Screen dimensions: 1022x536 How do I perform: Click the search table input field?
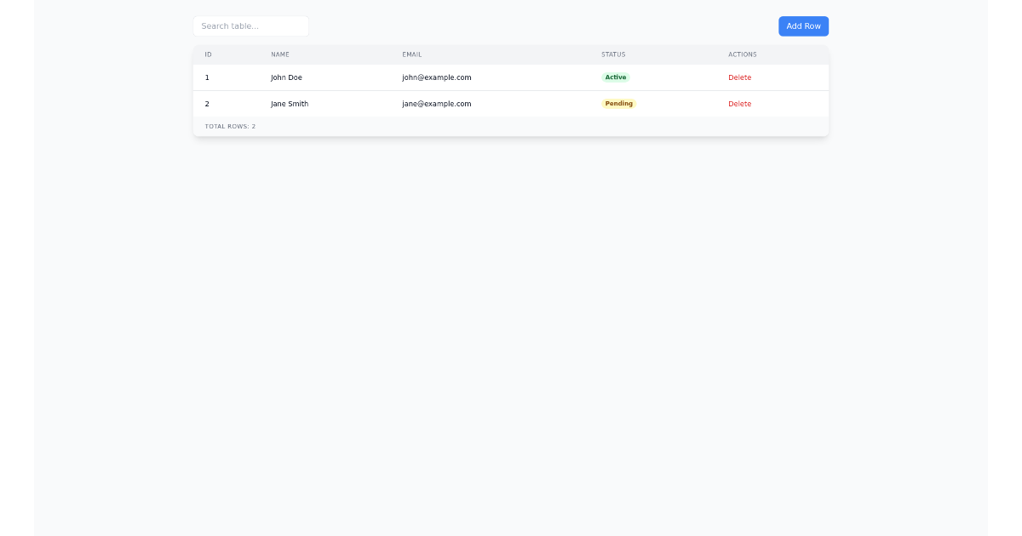(250, 26)
